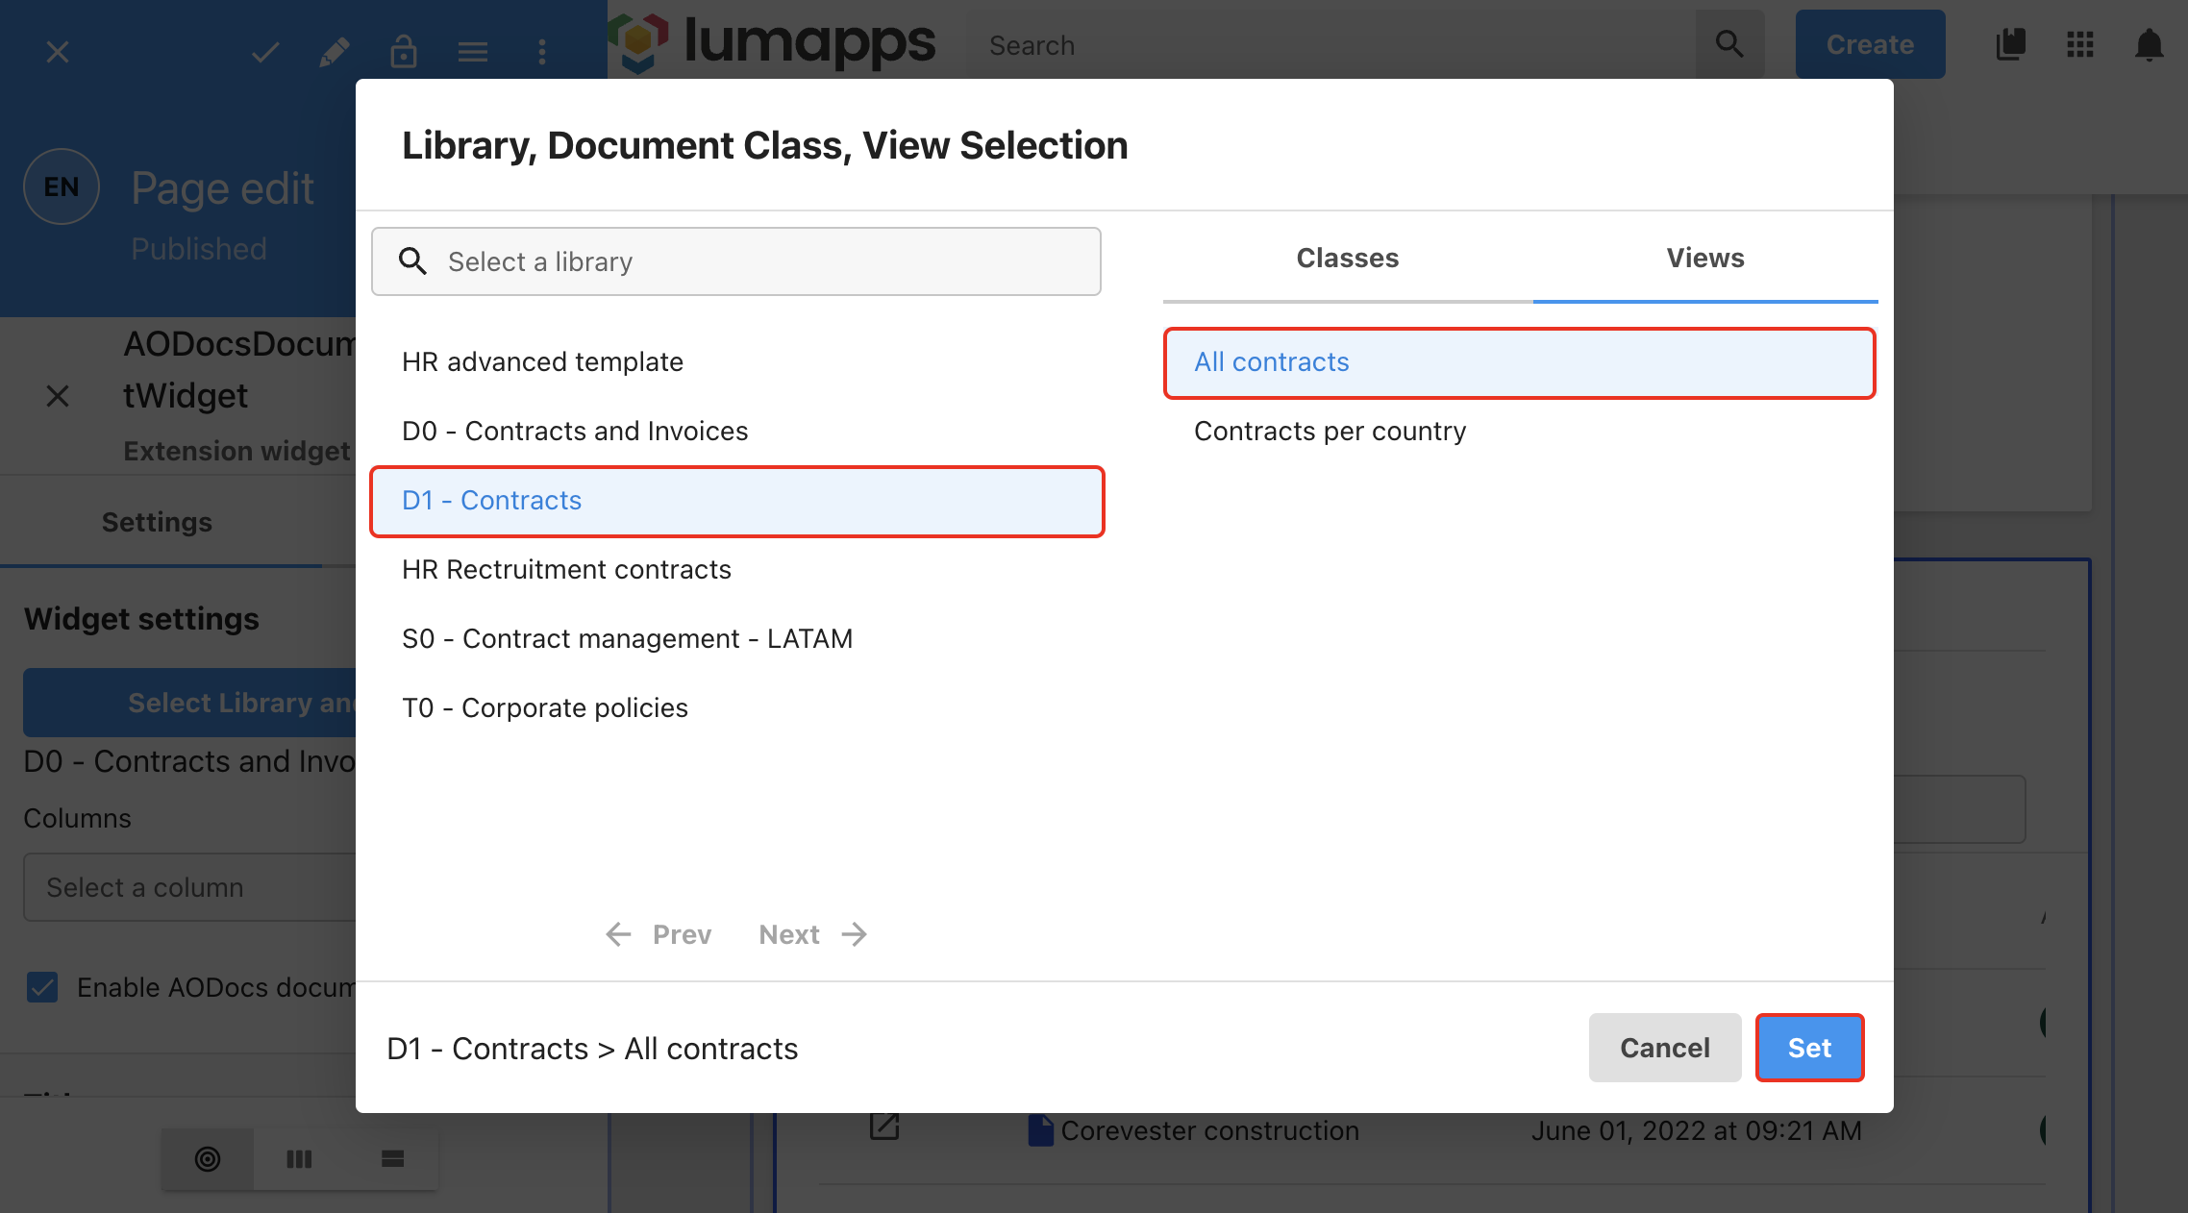Click the Set button to confirm selection
Image resolution: width=2188 pixels, height=1213 pixels.
(1809, 1048)
